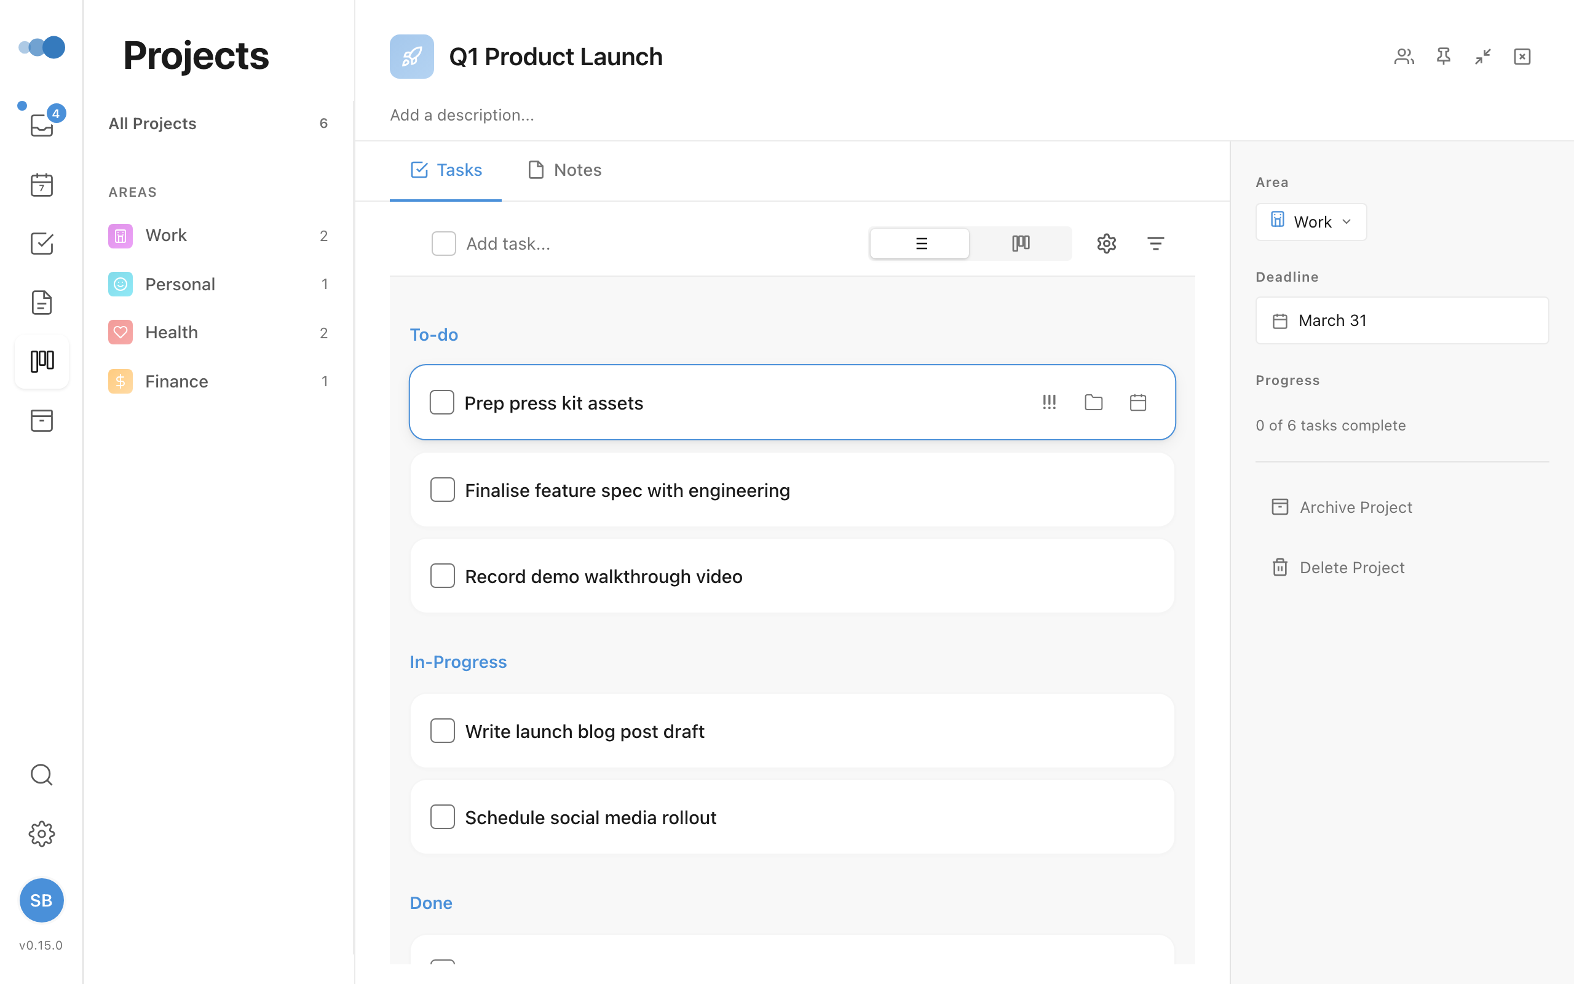Click the rocket project icon
This screenshot has width=1574, height=984.
[x=411, y=57]
